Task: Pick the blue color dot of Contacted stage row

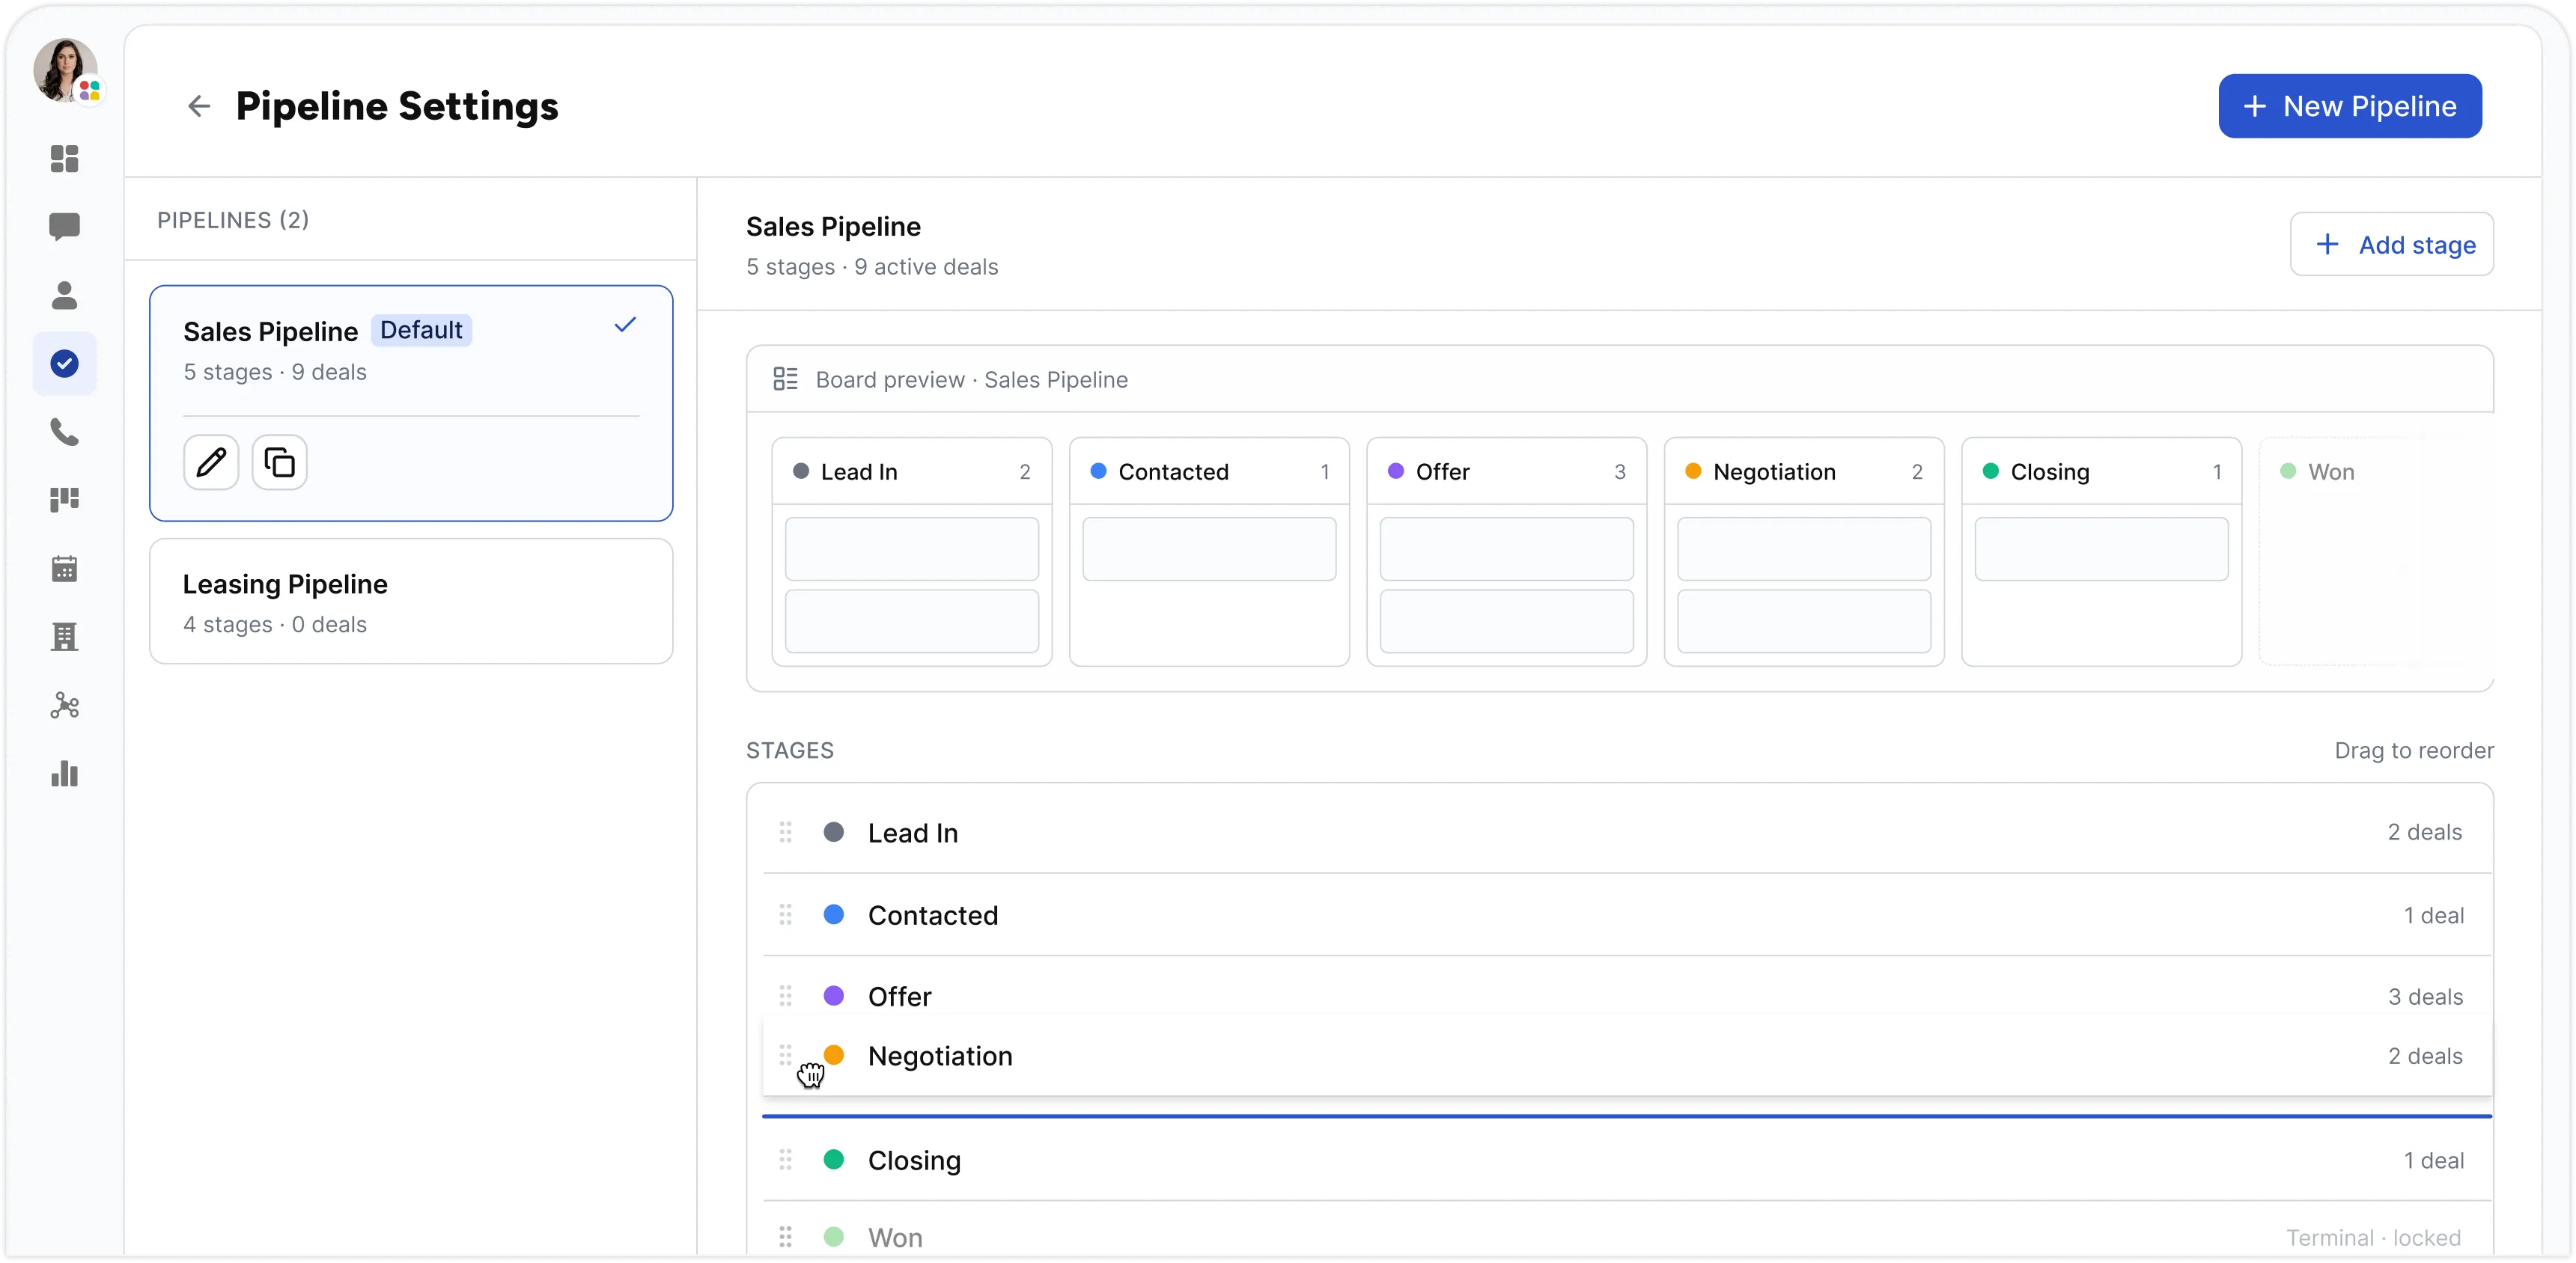Action: coord(833,914)
